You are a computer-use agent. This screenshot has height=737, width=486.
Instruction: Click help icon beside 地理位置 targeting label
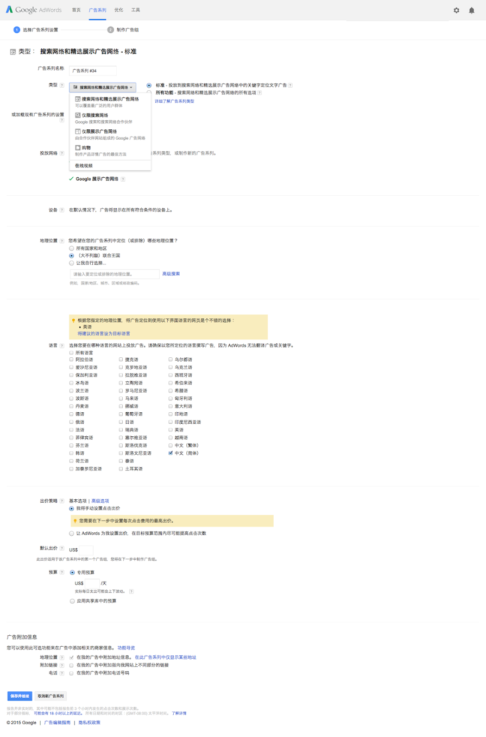coord(62,240)
